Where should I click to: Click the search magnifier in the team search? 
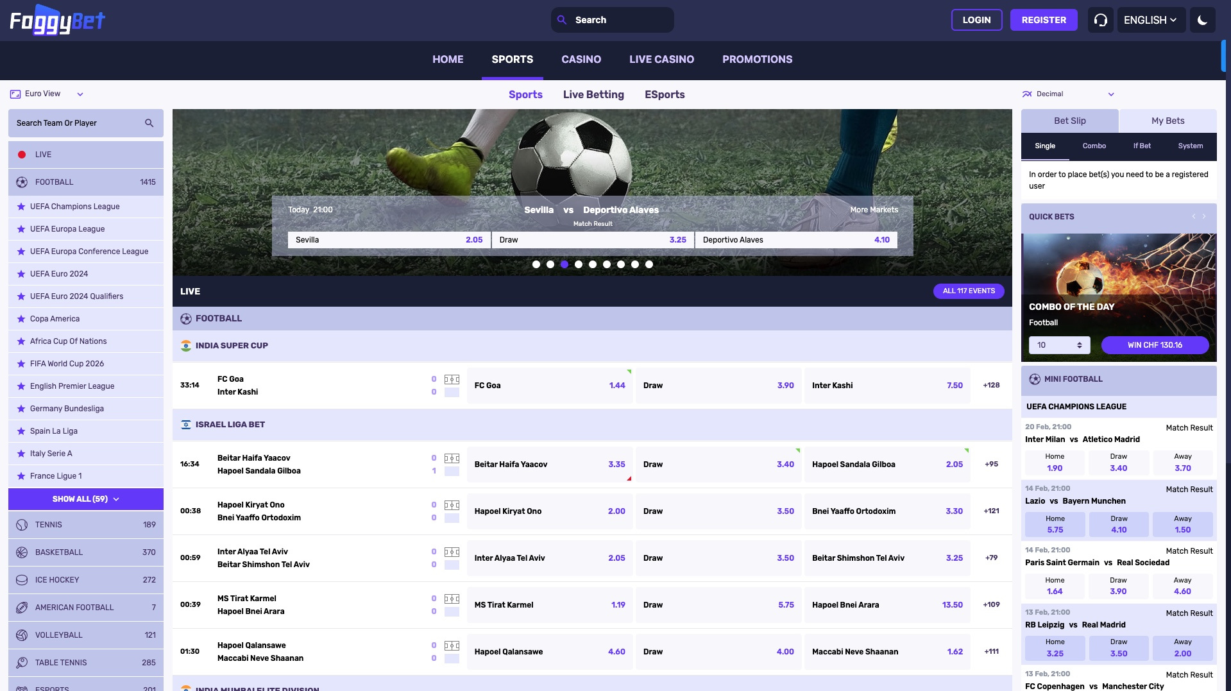pyautogui.click(x=149, y=123)
